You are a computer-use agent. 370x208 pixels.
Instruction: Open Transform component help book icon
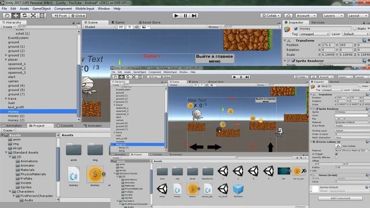(365, 40)
